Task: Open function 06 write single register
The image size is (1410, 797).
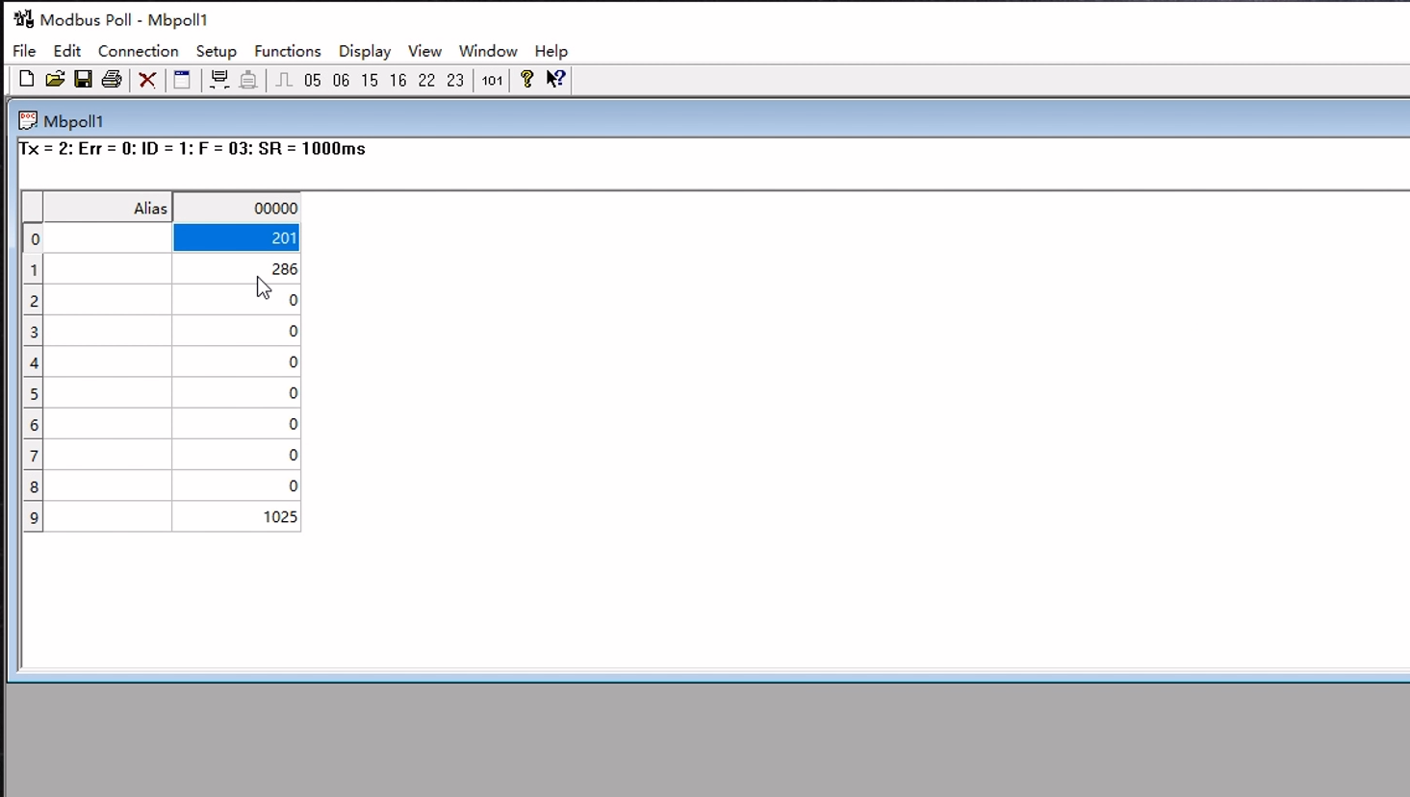Action: (x=341, y=81)
